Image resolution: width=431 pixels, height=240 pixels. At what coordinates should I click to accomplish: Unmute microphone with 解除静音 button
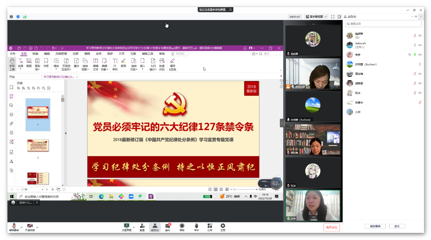tap(14, 226)
